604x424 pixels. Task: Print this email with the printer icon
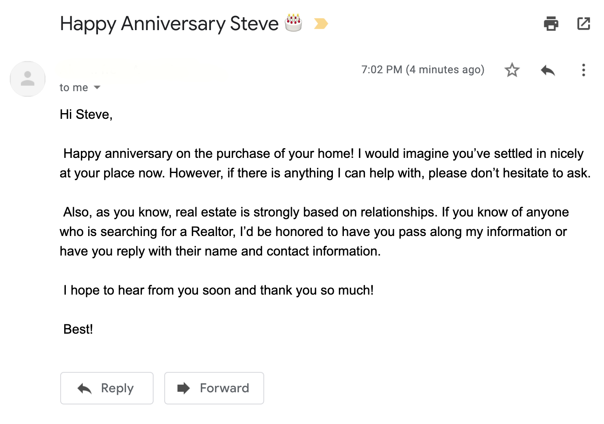click(551, 24)
